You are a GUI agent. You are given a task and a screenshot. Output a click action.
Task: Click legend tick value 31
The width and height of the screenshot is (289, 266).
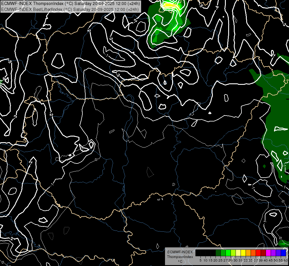pyautogui.click(x=241, y=260)
